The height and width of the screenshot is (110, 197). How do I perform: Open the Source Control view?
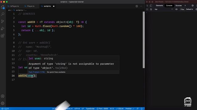pyautogui.click(x=3, y=21)
